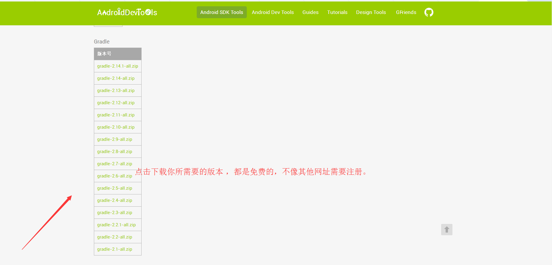Download gradle-2.12-all.zip
The height and width of the screenshot is (265, 552).
coord(116,103)
